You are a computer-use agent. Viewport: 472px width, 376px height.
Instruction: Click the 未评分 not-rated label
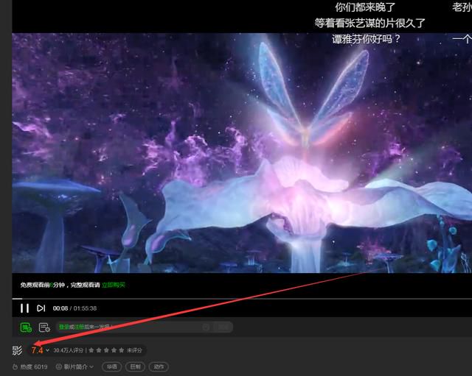pos(134,350)
